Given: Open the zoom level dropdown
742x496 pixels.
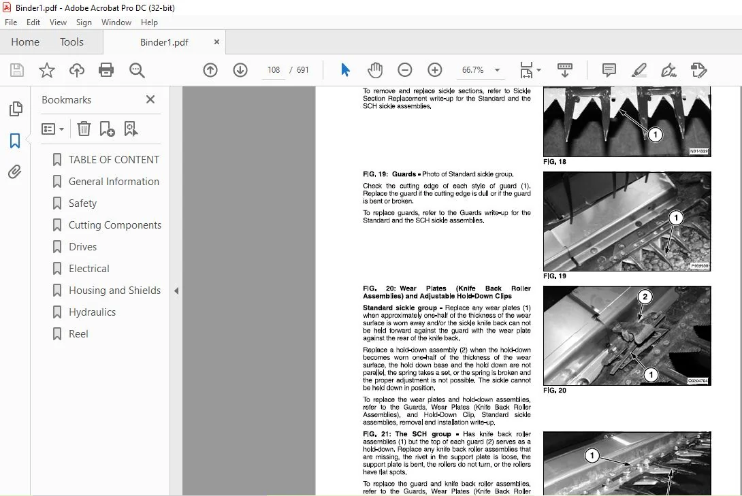Looking at the screenshot, I should pyautogui.click(x=497, y=70).
